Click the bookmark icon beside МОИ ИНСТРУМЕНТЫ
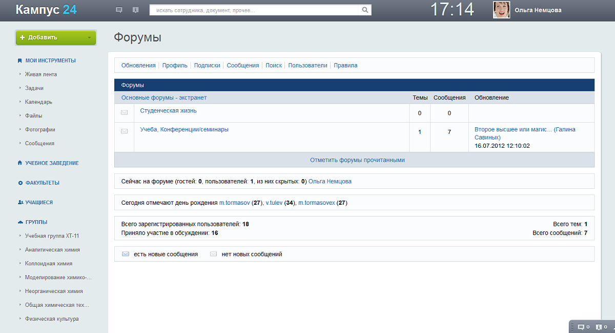 coord(19,61)
